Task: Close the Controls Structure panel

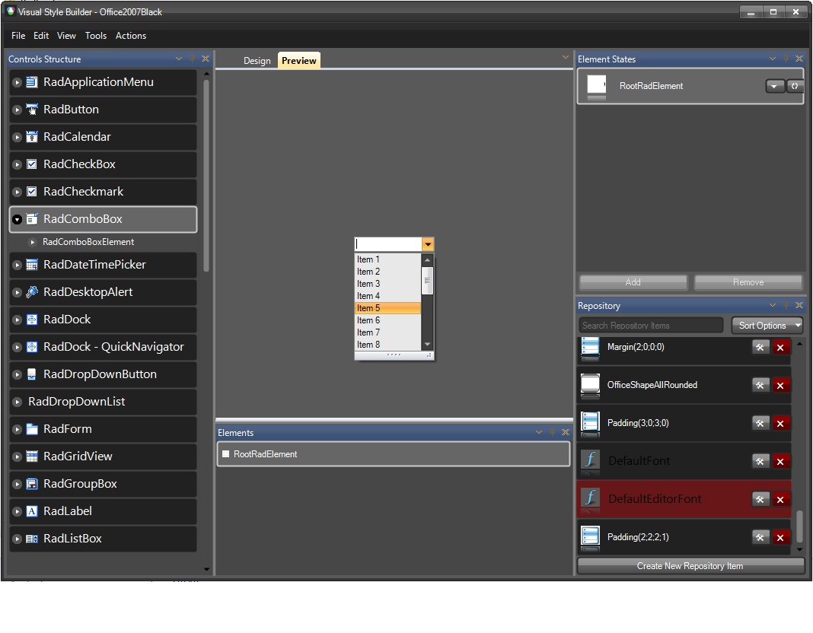Action: coord(206,59)
